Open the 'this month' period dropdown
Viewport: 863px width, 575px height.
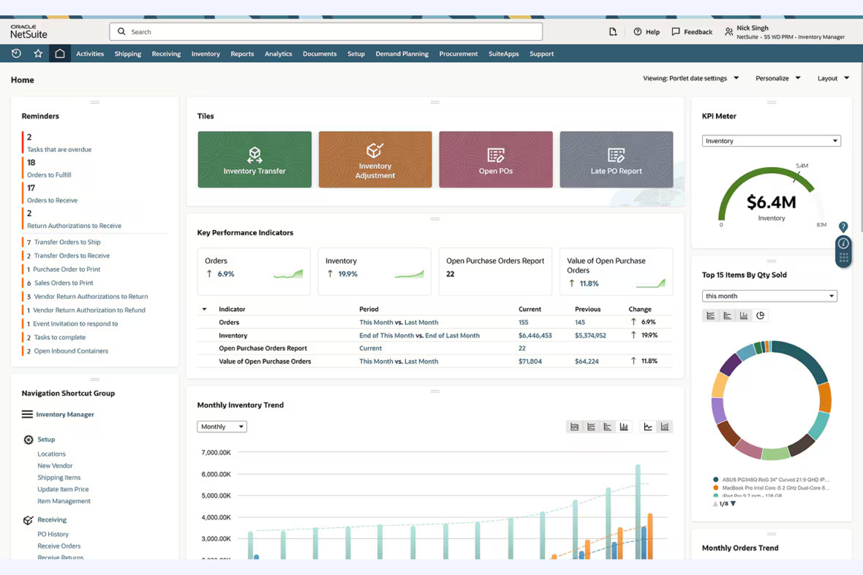[769, 295]
